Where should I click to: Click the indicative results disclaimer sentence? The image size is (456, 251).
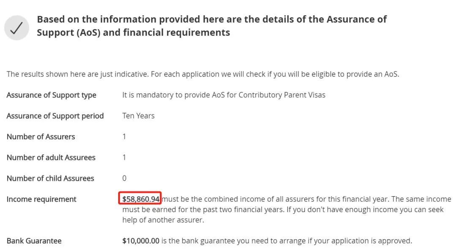[203, 74]
